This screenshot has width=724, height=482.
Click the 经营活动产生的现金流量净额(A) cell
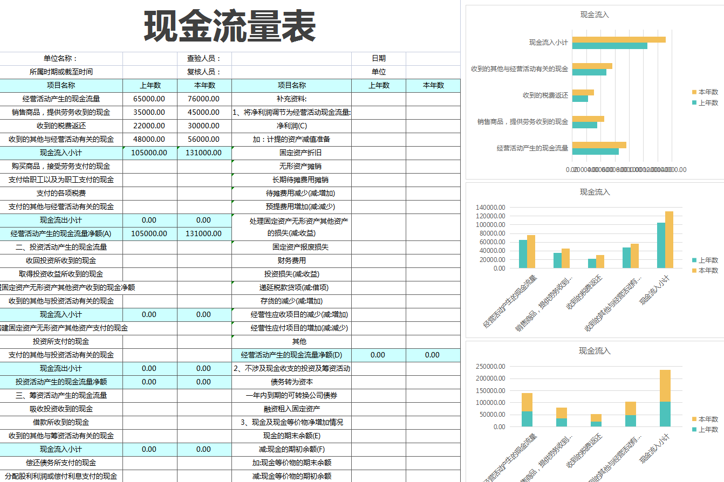coord(61,233)
